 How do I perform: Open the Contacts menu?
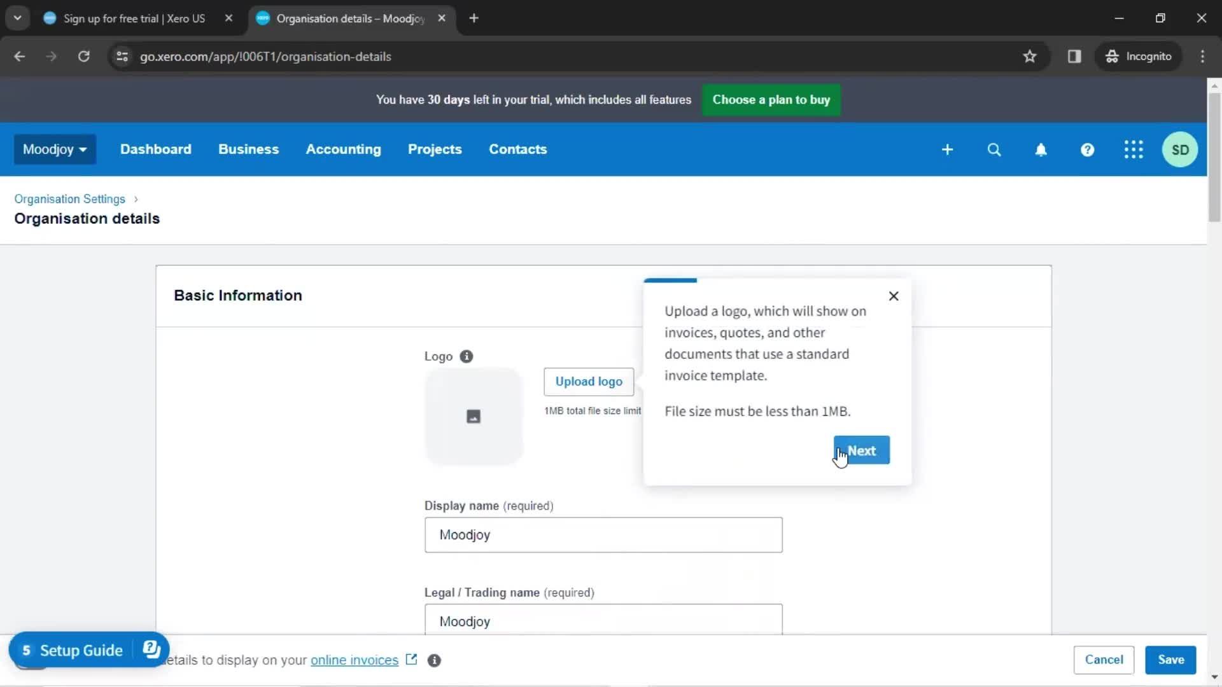point(518,149)
